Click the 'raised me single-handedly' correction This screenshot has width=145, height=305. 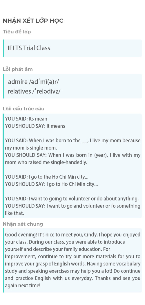click(x=72, y=159)
